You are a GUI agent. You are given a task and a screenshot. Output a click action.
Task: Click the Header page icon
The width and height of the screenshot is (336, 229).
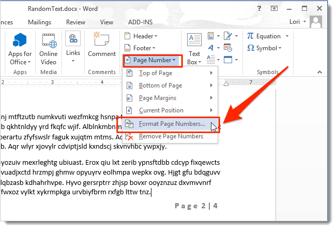click(x=128, y=36)
